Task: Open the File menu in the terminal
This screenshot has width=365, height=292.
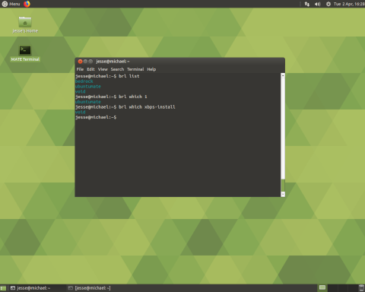Action: [x=80, y=69]
